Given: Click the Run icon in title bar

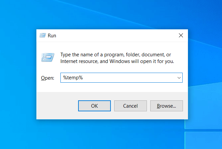Looking at the screenshot, I should tap(43, 35).
